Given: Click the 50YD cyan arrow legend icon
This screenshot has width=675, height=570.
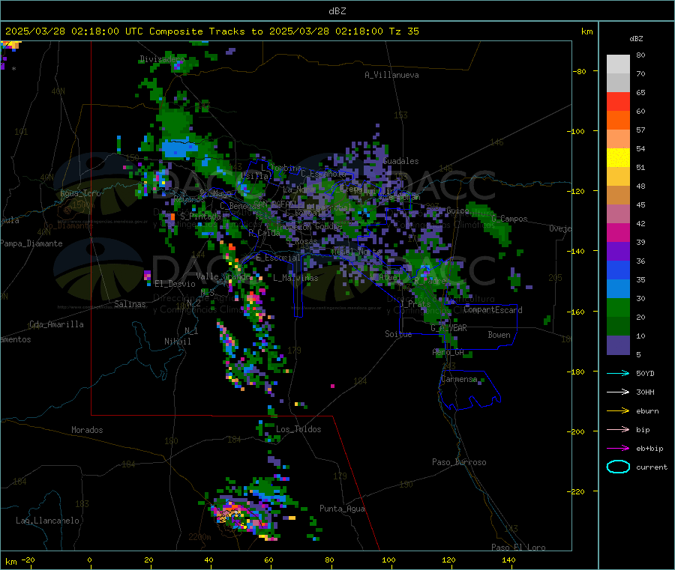Looking at the screenshot, I should [618, 373].
